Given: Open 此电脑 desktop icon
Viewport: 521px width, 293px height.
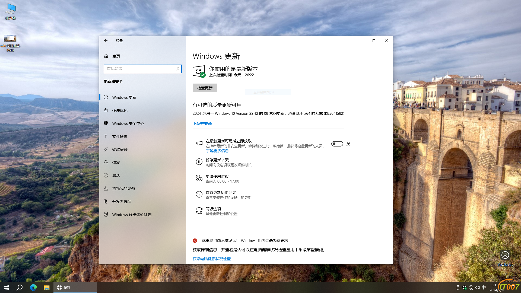Looking at the screenshot, I should click(x=10, y=12).
